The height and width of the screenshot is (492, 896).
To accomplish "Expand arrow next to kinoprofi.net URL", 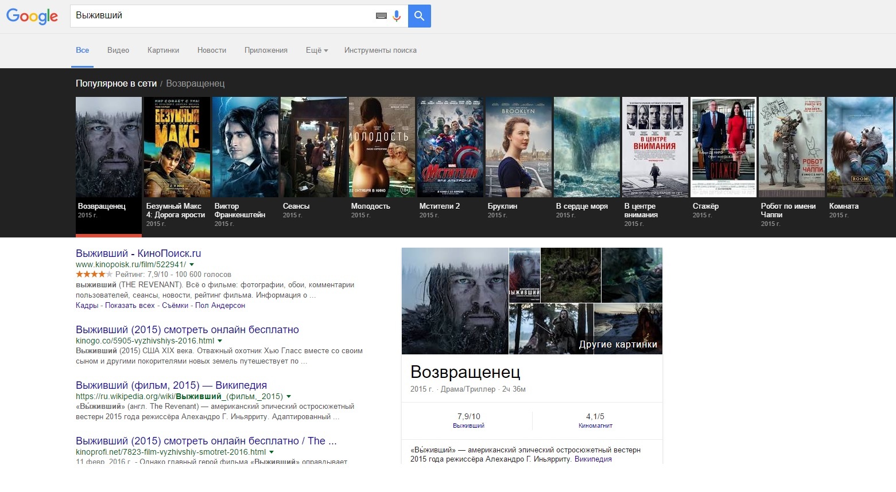I will [271, 452].
